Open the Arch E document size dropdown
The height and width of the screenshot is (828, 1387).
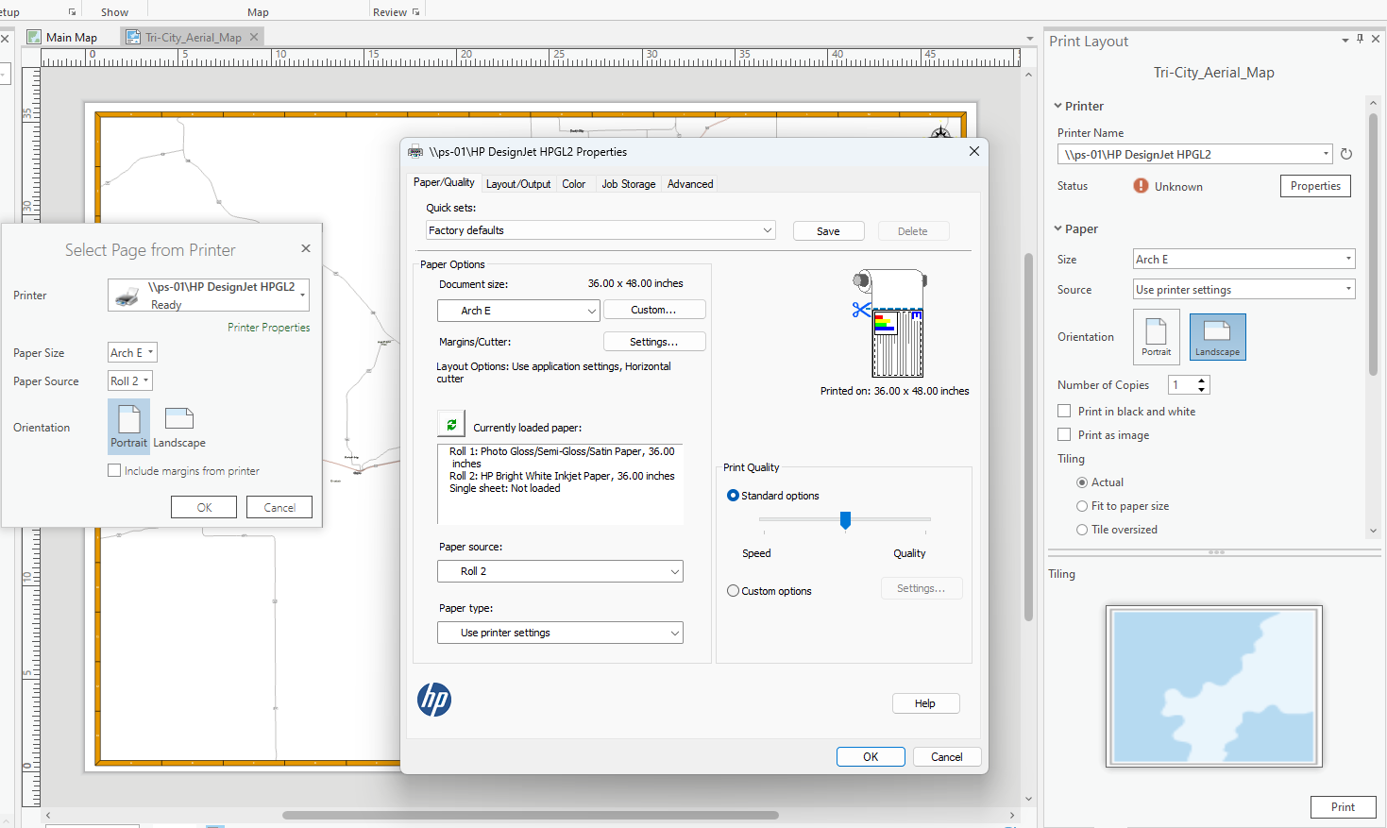tap(518, 311)
